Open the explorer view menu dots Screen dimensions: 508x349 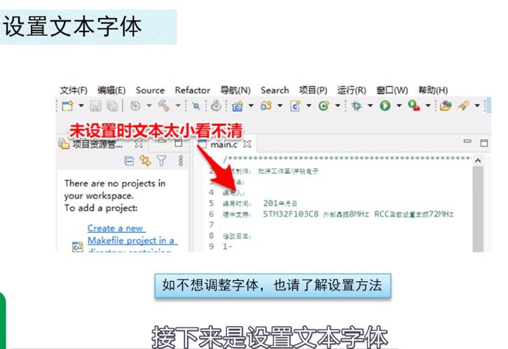[181, 161]
